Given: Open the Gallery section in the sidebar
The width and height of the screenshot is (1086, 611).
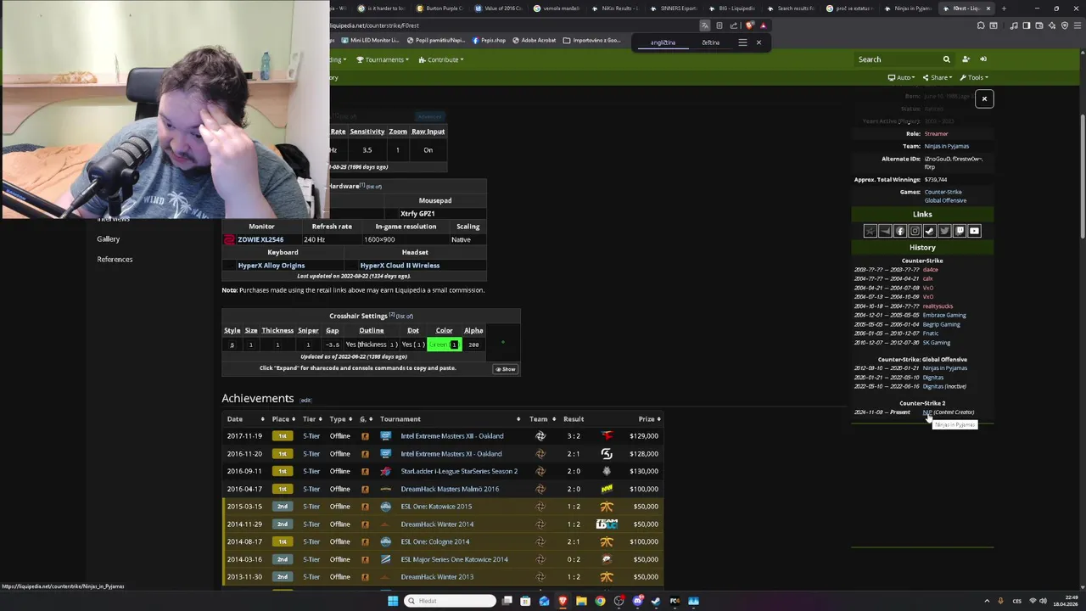Looking at the screenshot, I should [109, 239].
